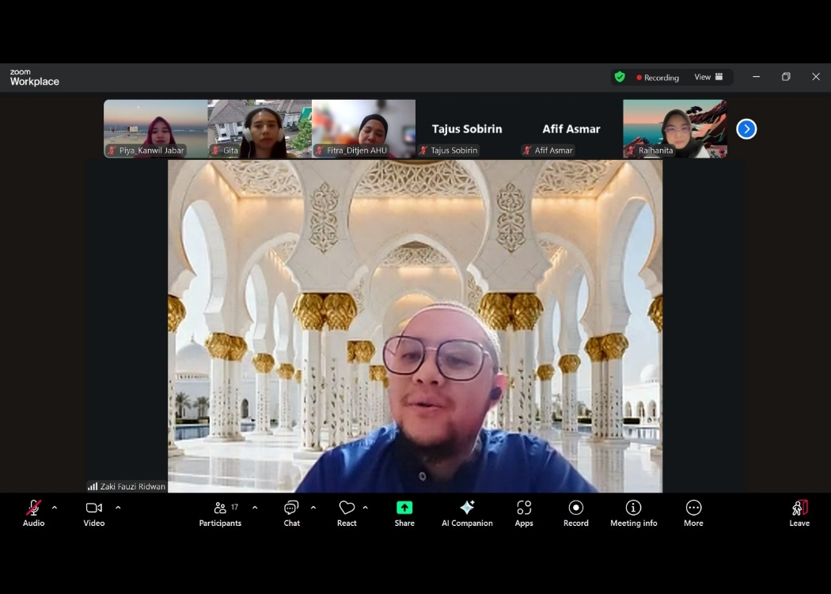Toggle camera with the Video button
This screenshot has height=594, width=831.
click(94, 512)
